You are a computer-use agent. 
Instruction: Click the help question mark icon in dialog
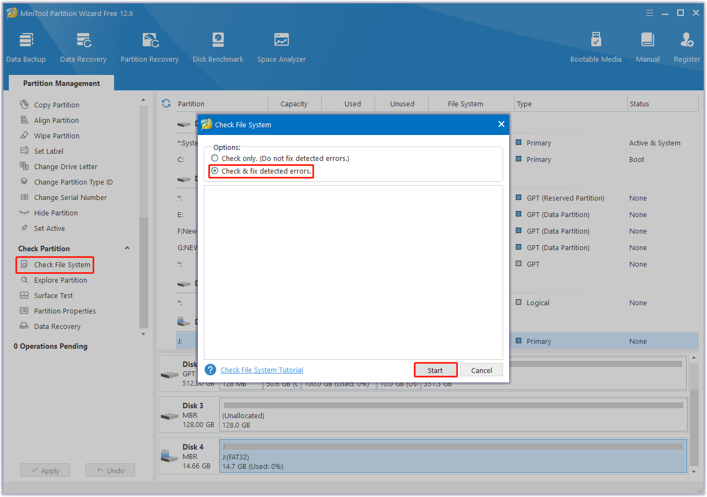click(x=210, y=370)
